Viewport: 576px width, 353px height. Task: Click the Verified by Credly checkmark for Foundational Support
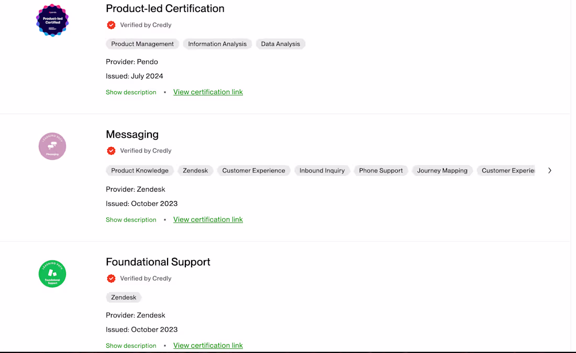click(x=111, y=278)
